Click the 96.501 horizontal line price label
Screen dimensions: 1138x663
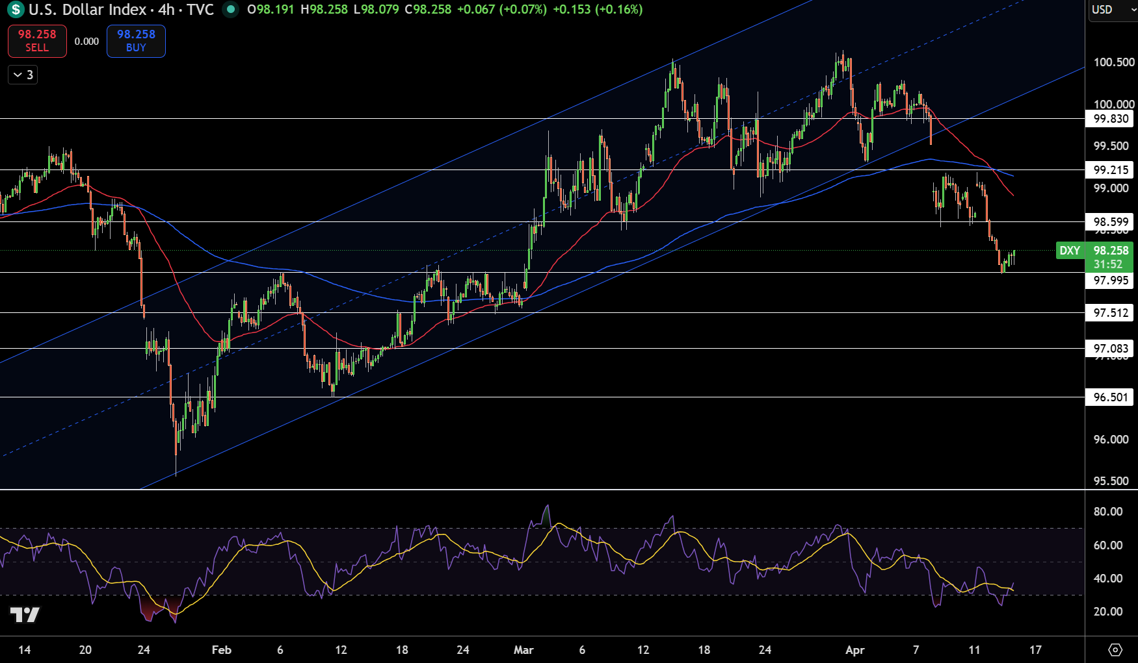click(1111, 397)
